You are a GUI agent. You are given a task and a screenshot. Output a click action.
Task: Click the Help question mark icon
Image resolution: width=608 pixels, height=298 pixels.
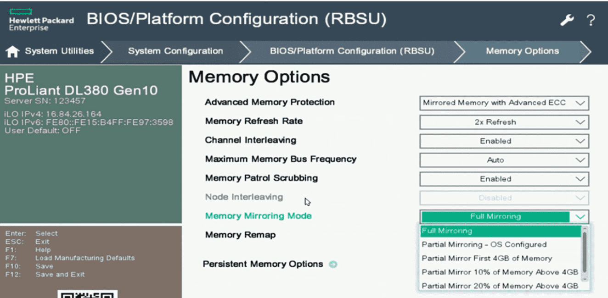tap(591, 21)
